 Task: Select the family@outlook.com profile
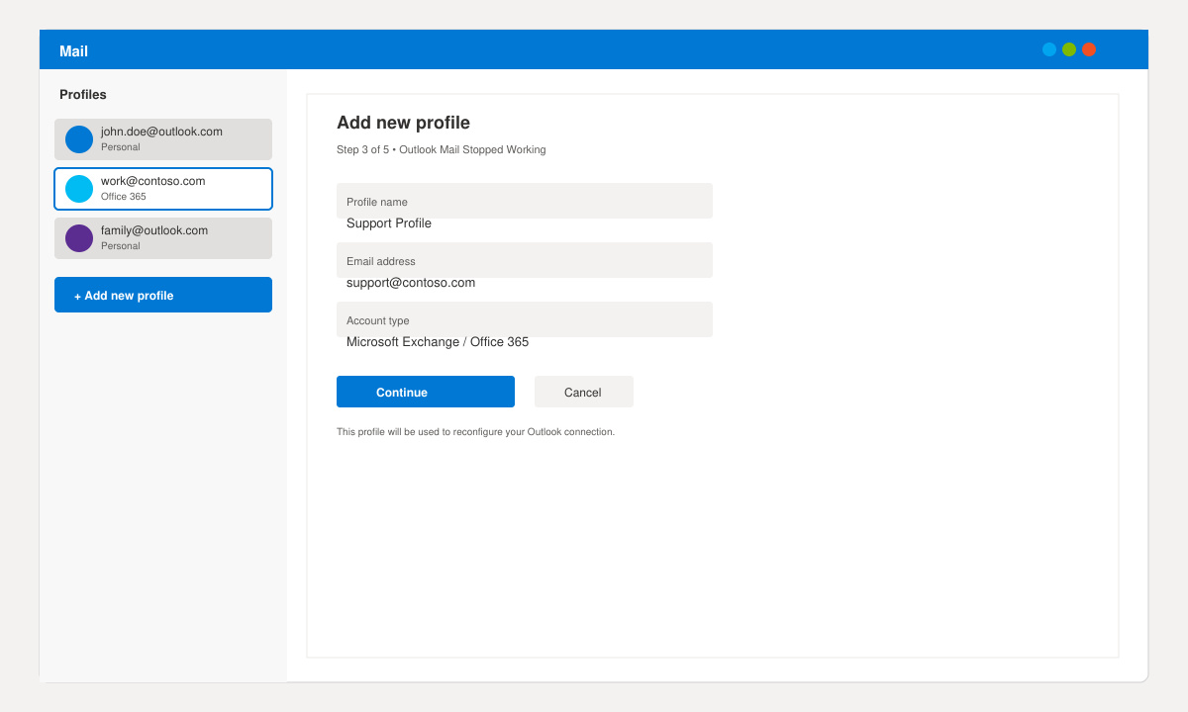[x=163, y=238]
